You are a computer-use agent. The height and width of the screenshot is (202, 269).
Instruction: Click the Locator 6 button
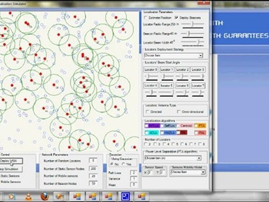coord(182,85)
